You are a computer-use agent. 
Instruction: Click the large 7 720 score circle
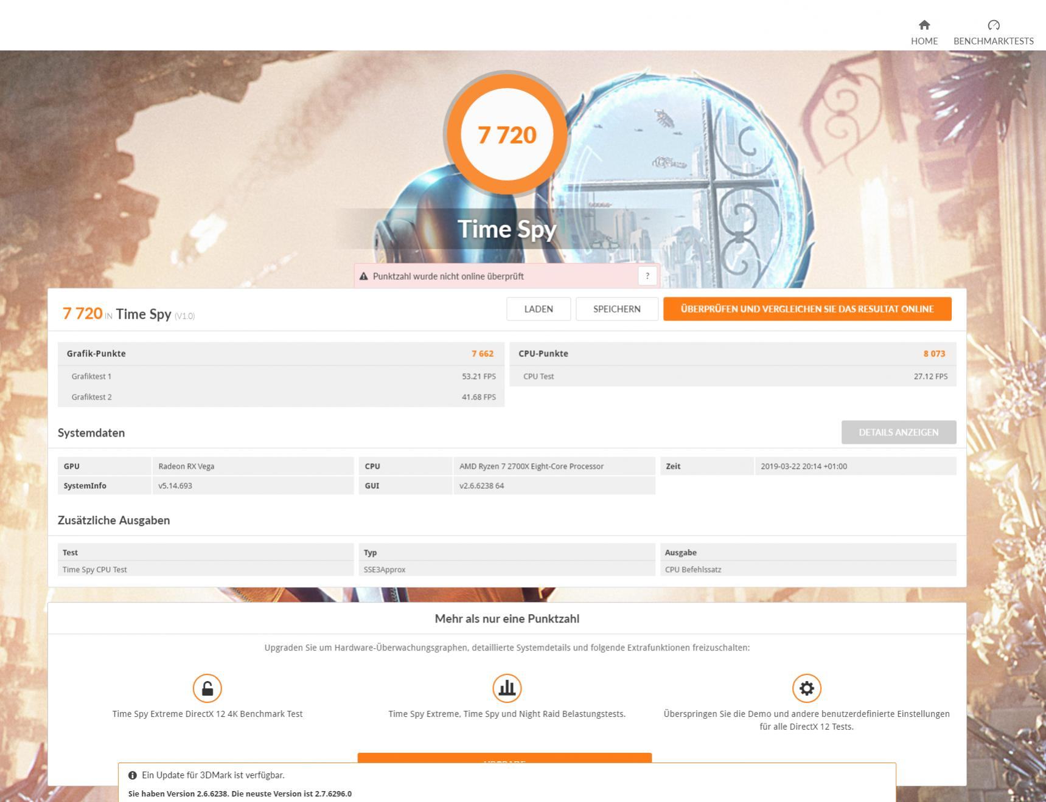click(507, 135)
